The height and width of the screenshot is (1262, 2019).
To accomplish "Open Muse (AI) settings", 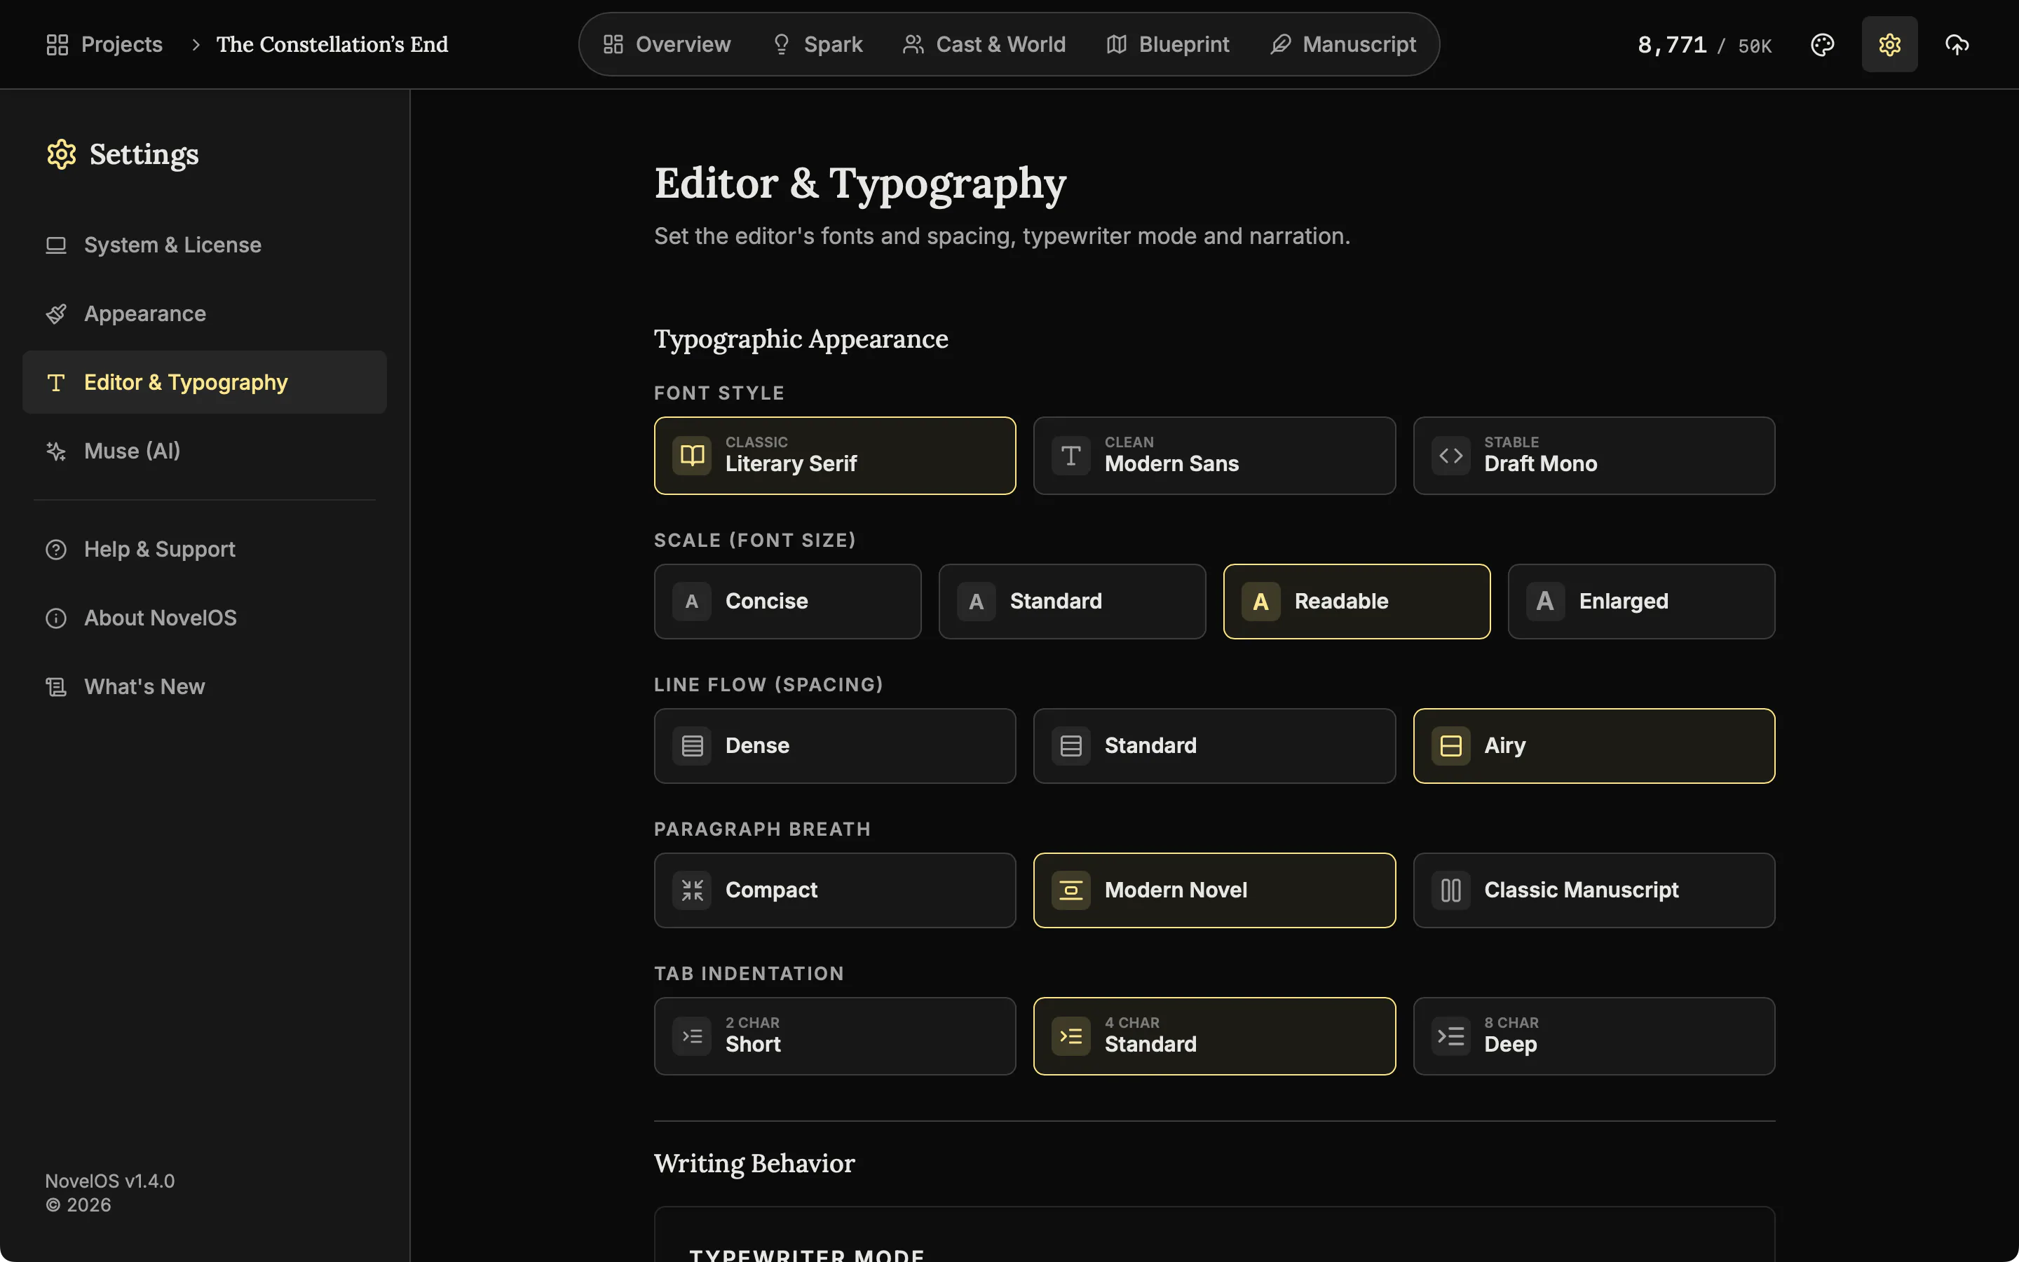I will [x=205, y=451].
